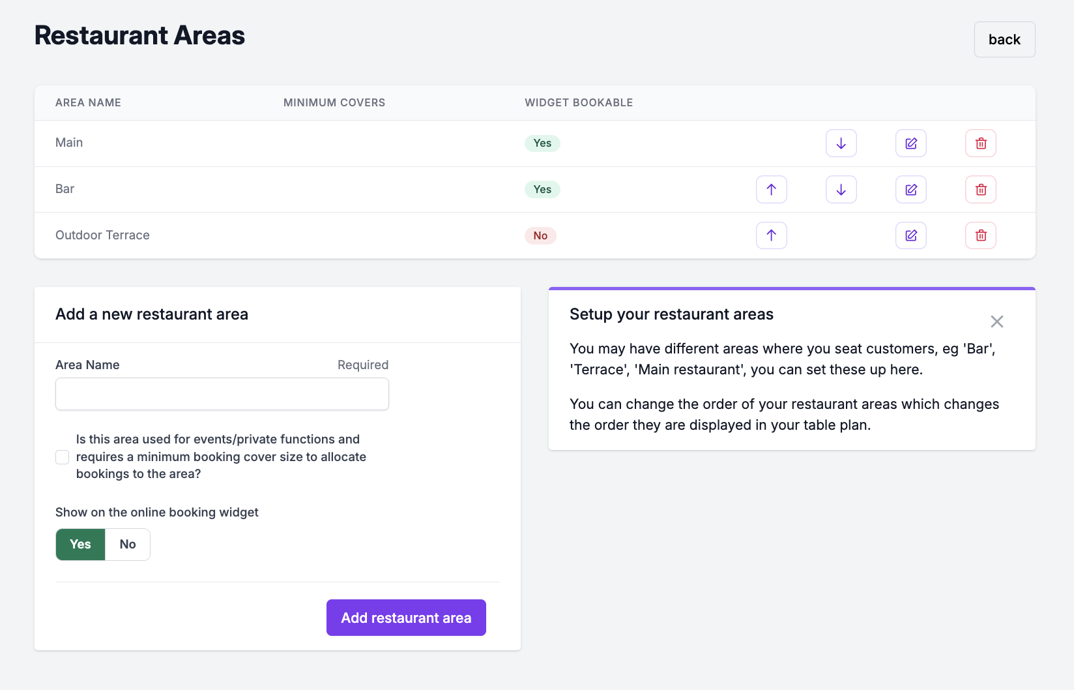Select Yes for online booking widget
This screenshot has height=690, width=1074.
[80, 545]
